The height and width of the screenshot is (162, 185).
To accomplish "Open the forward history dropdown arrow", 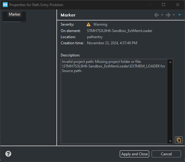I will coord(174,15).
